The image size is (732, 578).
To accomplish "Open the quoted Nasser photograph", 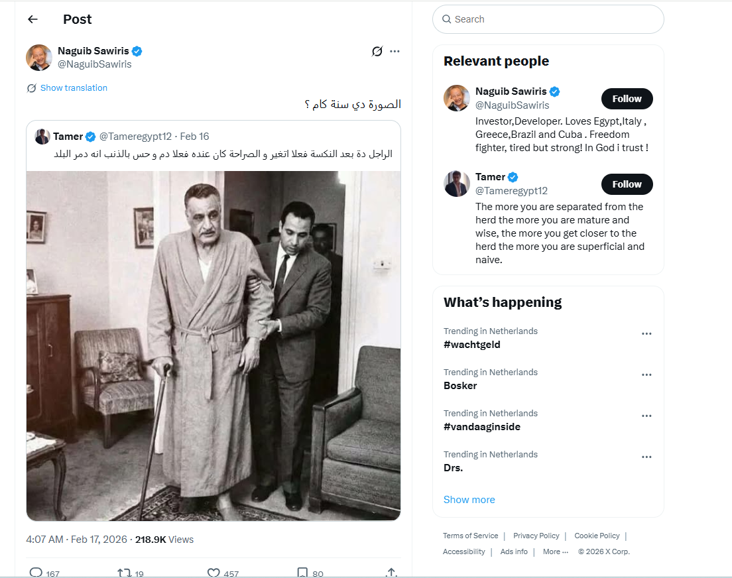I will pos(213,345).
